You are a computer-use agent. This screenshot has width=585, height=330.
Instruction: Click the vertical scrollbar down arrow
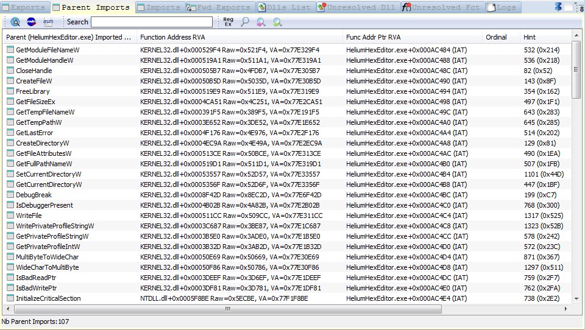coord(576,298)
